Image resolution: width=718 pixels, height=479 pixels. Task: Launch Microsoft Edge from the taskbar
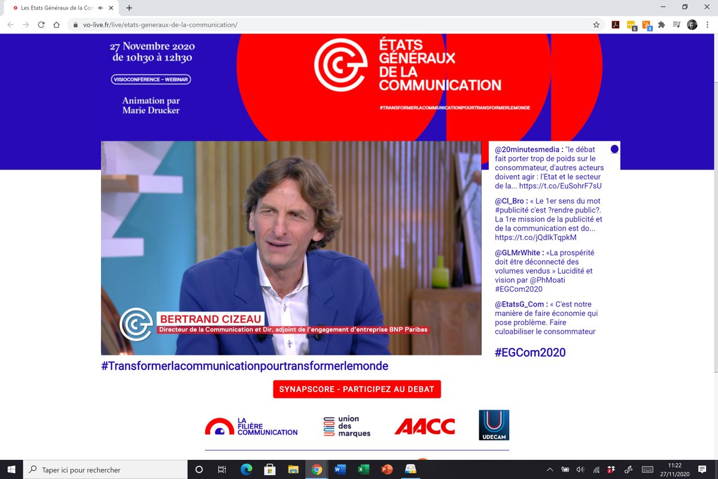247,469
